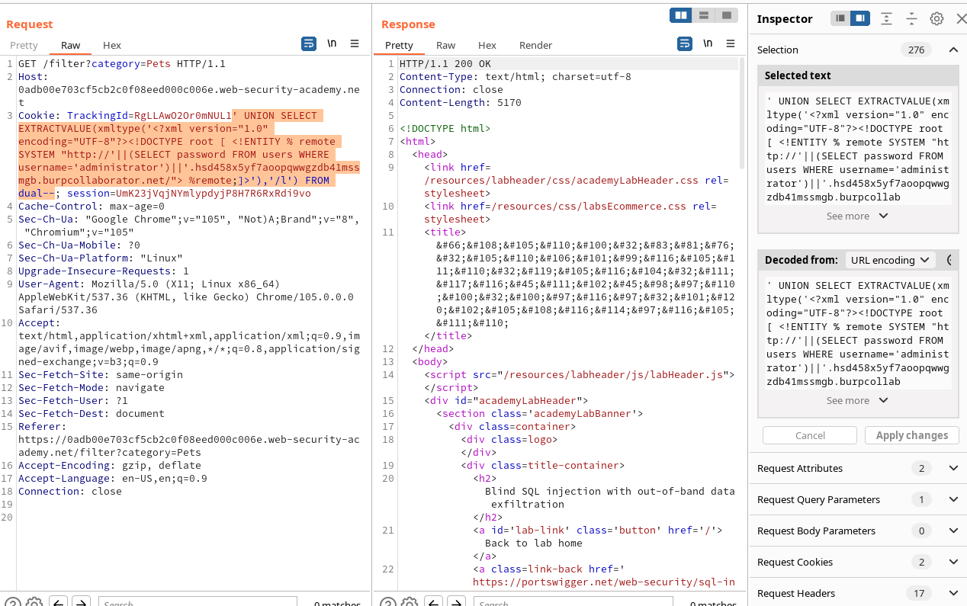Click the Connection: close request header
The image size is (967, 606).
(x=70, y=492)
